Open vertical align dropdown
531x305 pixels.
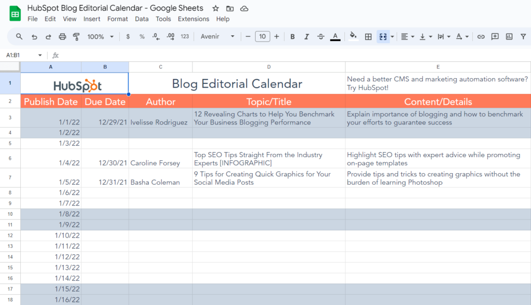tap(426, 37)
